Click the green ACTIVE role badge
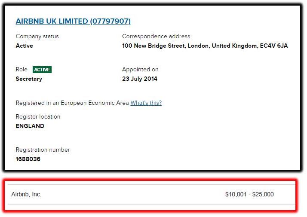This screenshot has height=217, width=307. (x=42, y=70)
